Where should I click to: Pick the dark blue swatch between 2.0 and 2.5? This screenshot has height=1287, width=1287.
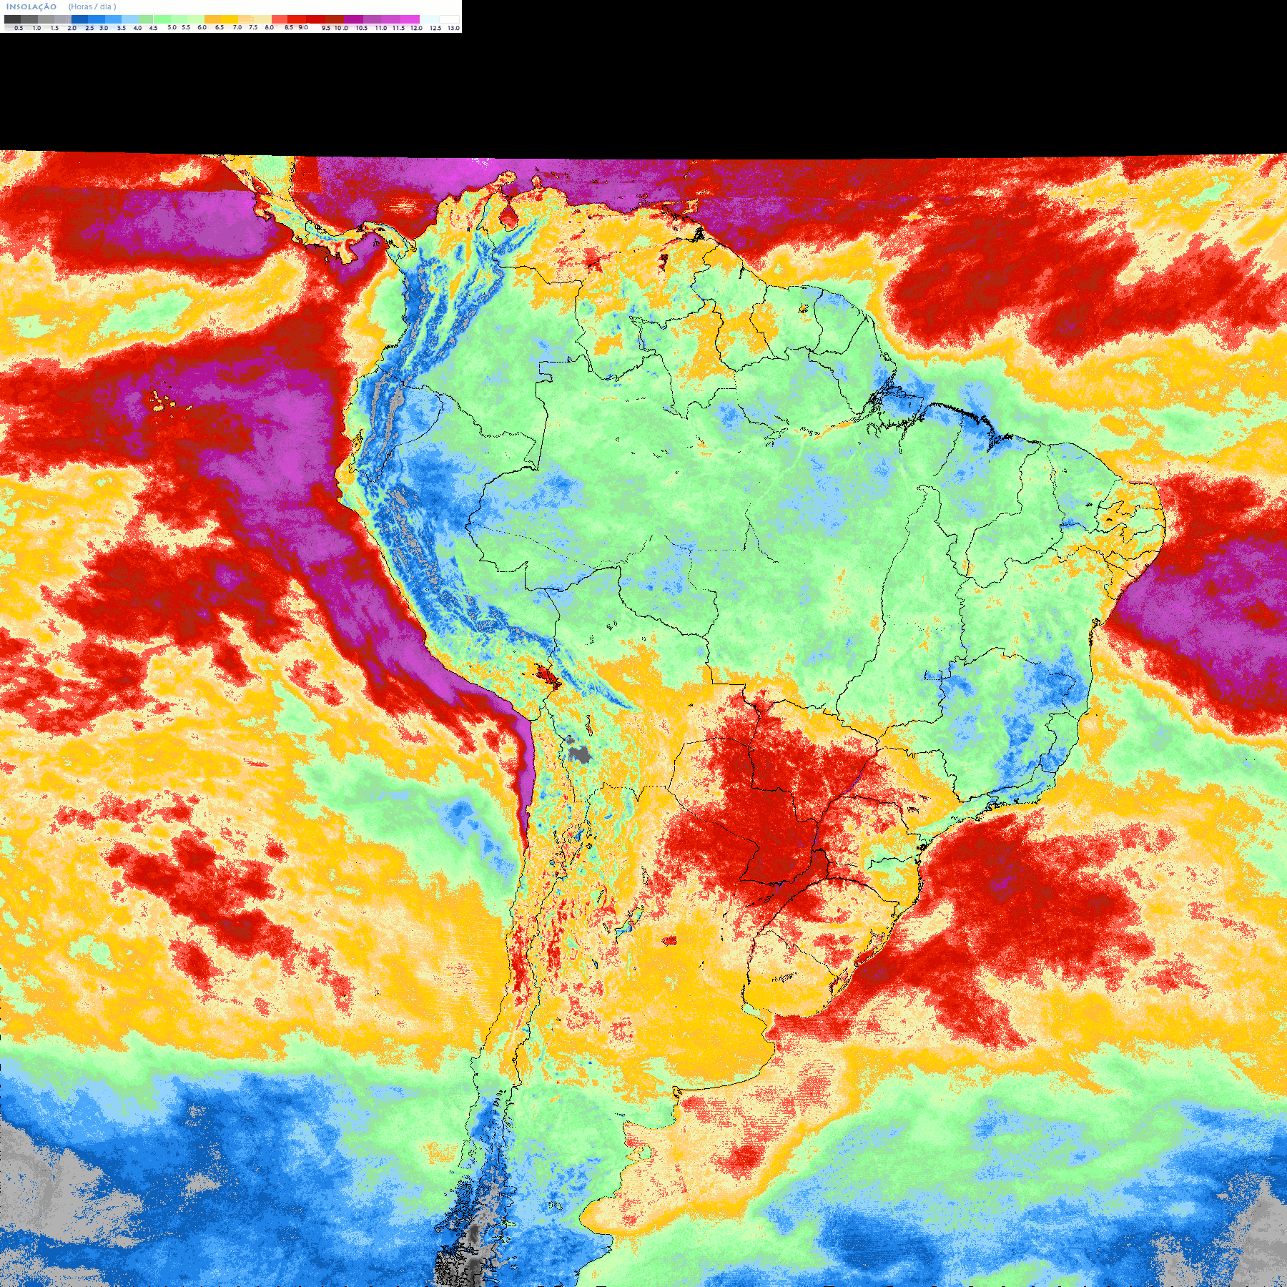79,19
